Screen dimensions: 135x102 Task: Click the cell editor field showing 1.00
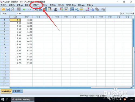(68, 14)
